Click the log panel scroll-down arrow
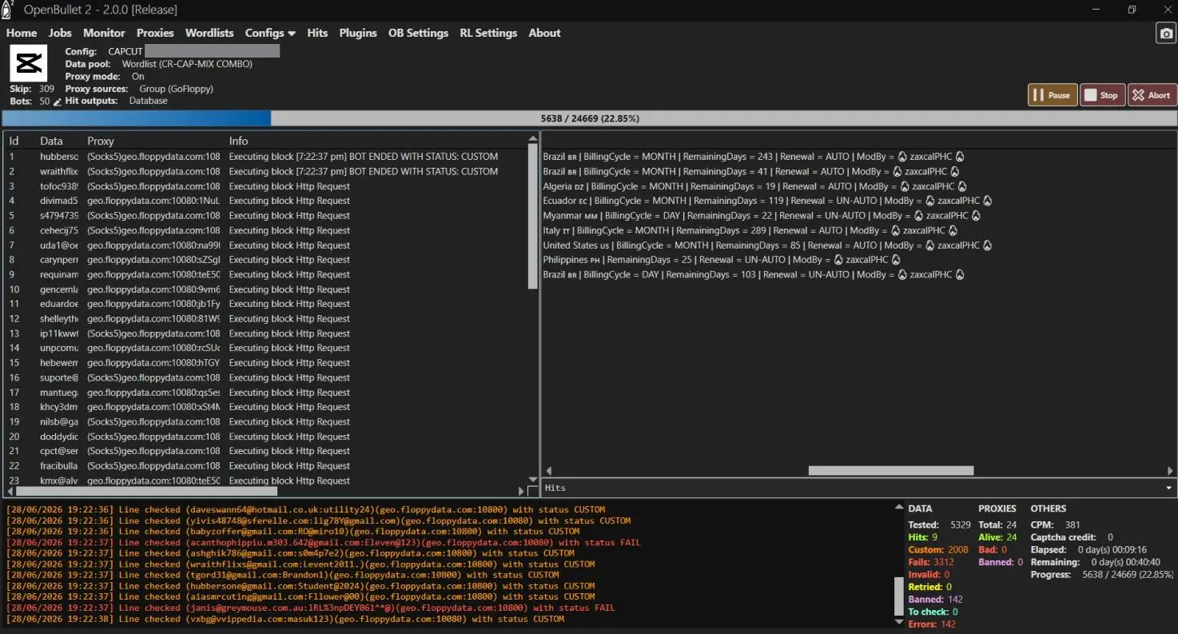The height and width of the screenshot is (634, 1178). [898, 621]
